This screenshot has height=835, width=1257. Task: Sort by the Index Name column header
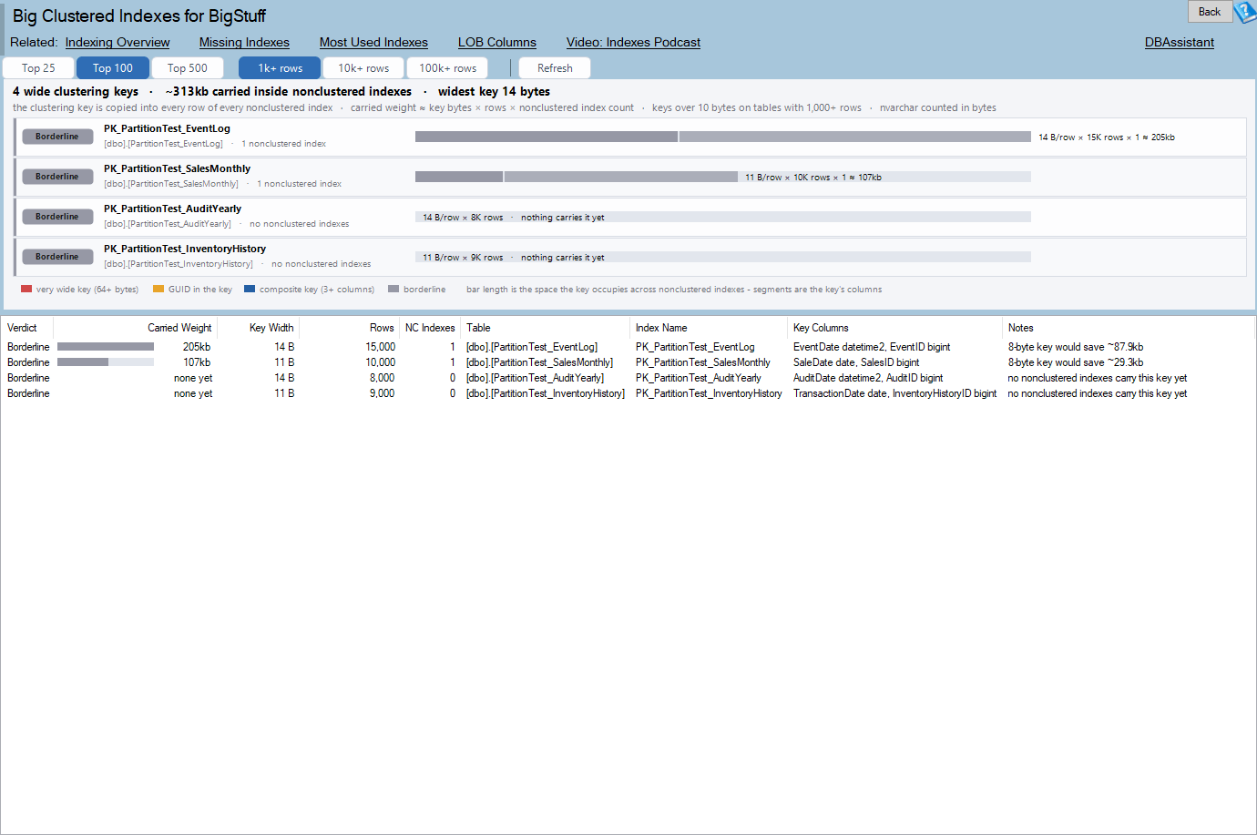click(709, 328)
